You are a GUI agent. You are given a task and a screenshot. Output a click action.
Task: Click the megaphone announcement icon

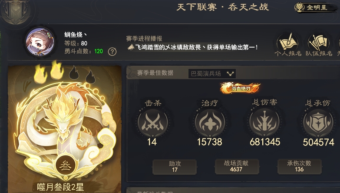[x=131, y=47]
